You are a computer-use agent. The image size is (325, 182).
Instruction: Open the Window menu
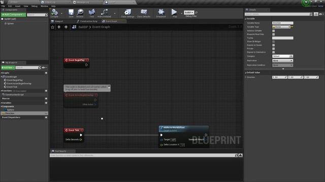pyautogui.click(x=44, y=6)
